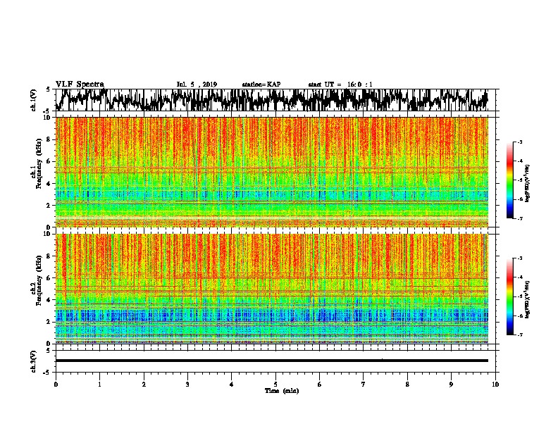Click ch.1 frequency tick label "0"

pos(49,227)
